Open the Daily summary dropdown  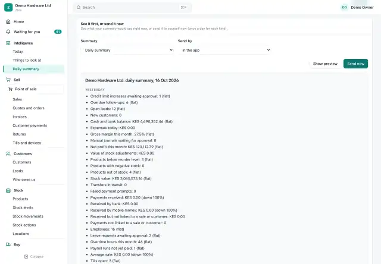127,50
